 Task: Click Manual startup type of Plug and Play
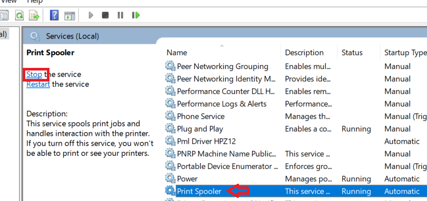coord(398,129)
